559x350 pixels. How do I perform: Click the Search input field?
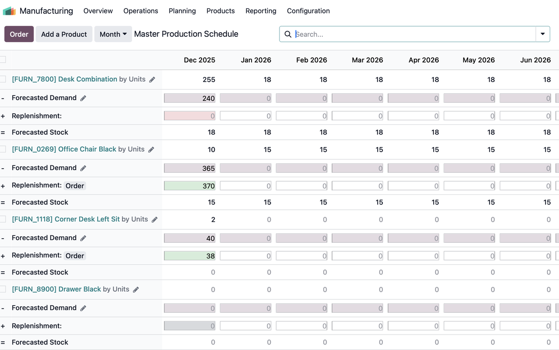coord(414,34)
